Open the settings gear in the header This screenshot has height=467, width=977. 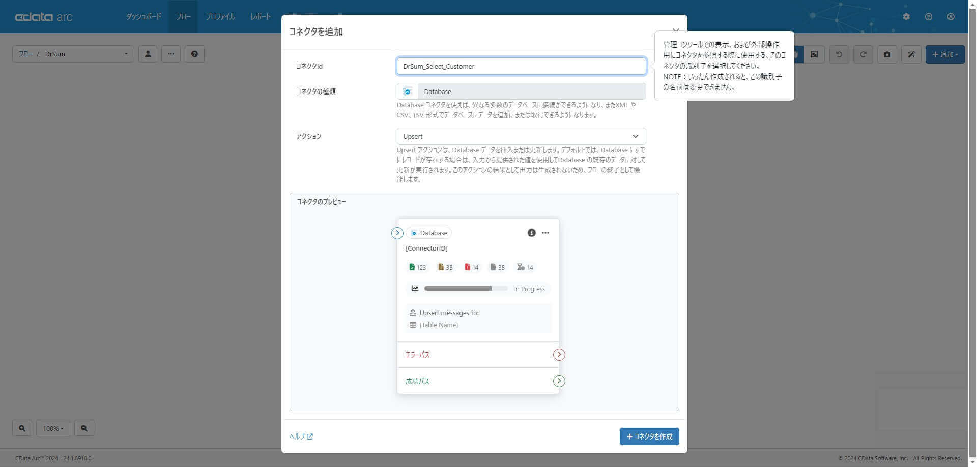[x=906, y=16]
